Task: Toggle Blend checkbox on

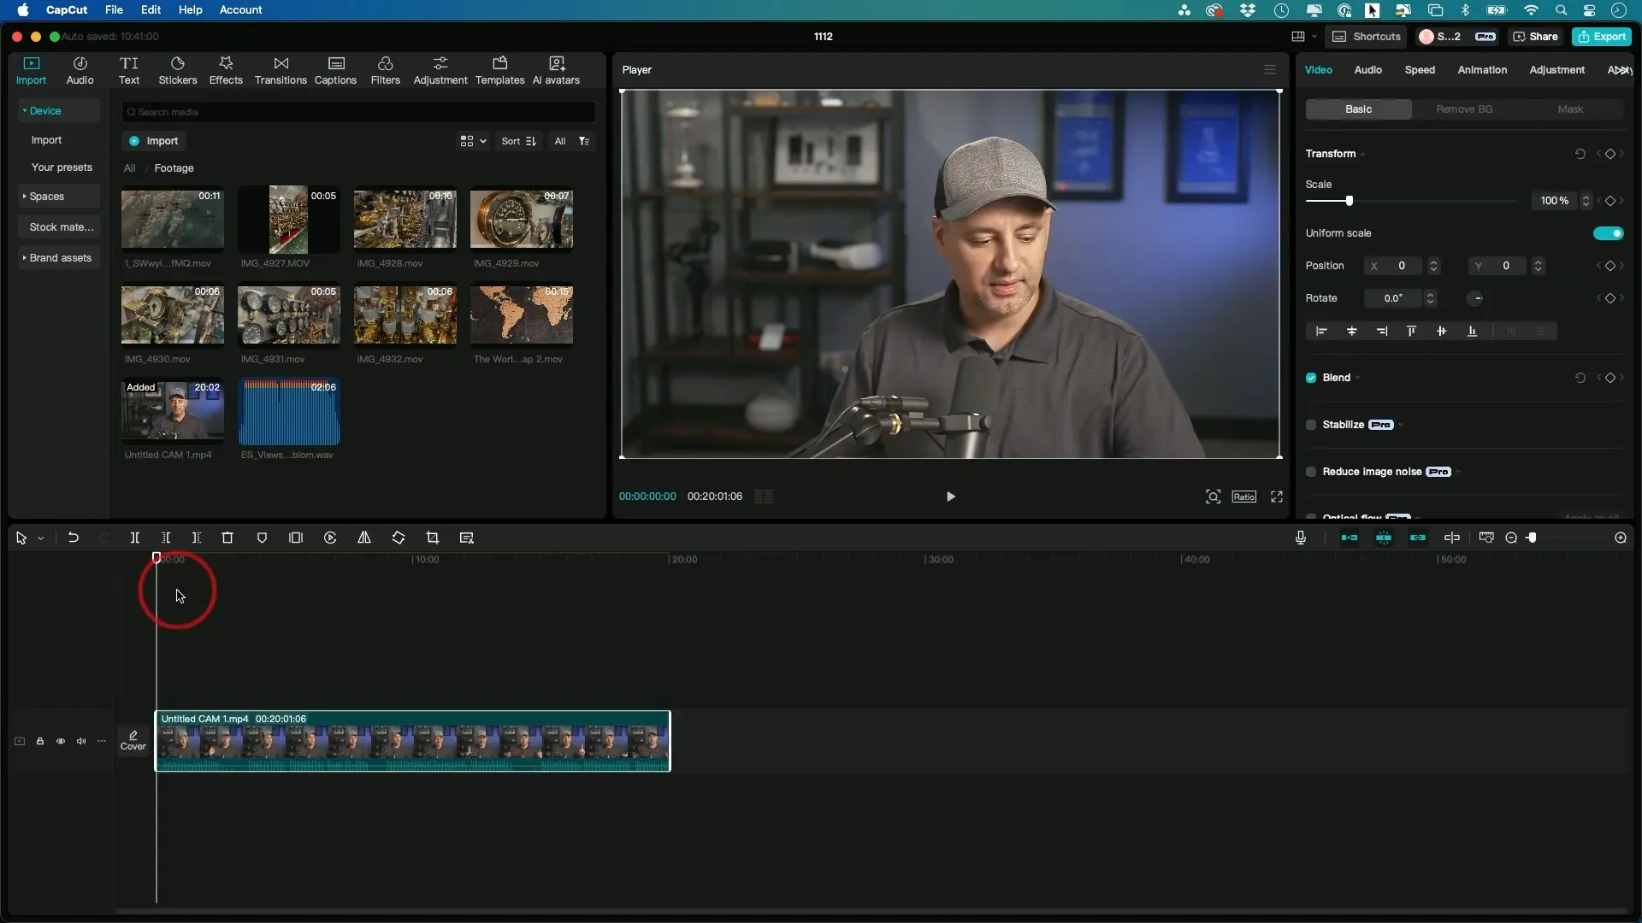Action: pos(1312,376)
